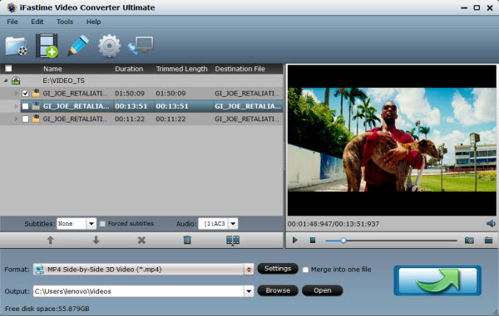Viewport: 499px width, 316px height.
Task: Expand the 00:13:51 title row
Action: point(16,106)
